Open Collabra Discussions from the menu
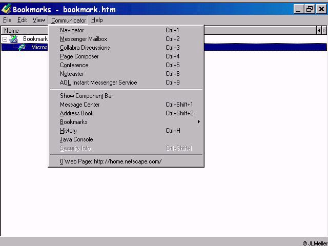Viewport: 328px width, 246px height. click(126, 48)
